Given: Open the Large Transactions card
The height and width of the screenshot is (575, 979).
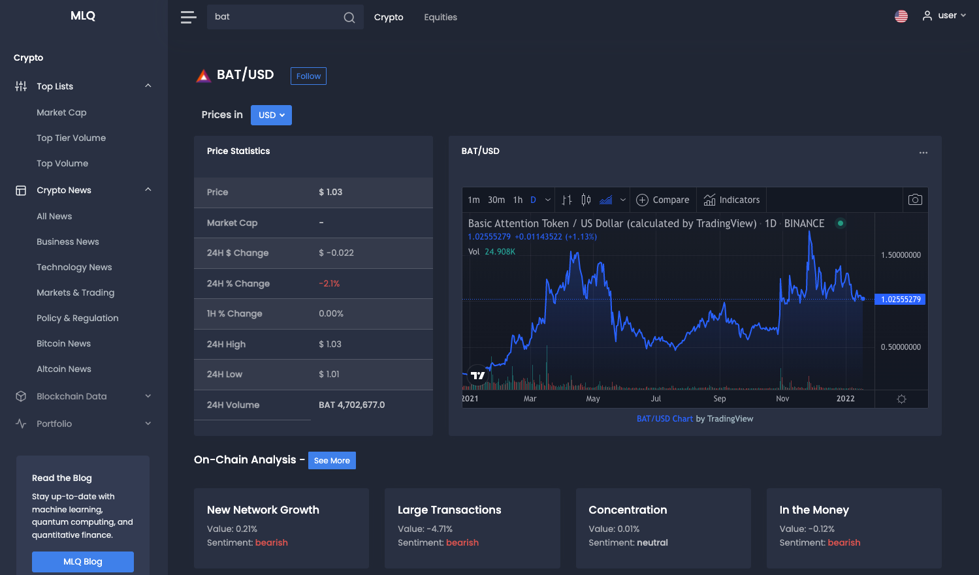Looking at the screenshot, I should [472, 528].
